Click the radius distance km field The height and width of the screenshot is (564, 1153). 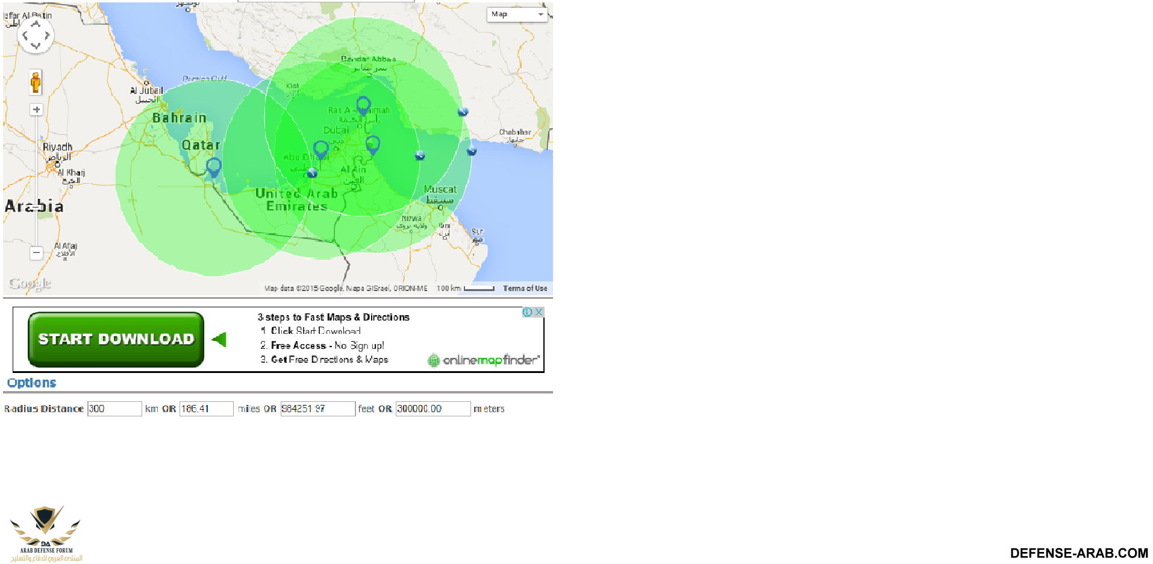pyautogui.click(x=114, y=409)
